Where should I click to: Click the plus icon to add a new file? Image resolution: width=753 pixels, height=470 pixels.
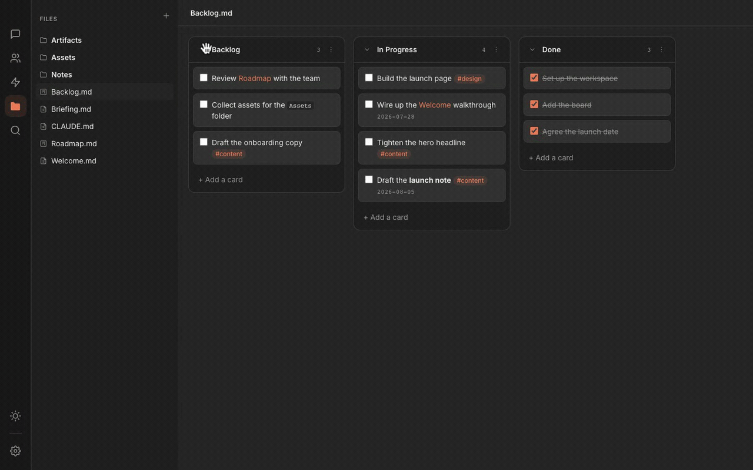[166, 16]
